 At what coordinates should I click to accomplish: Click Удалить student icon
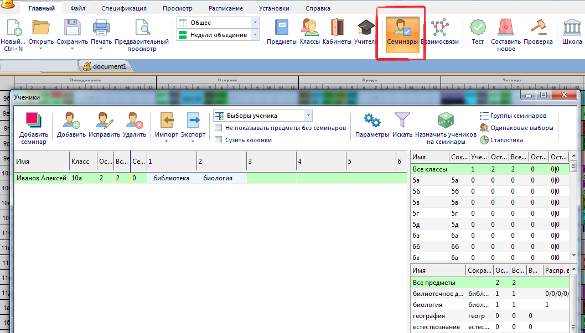click(134, 121)
